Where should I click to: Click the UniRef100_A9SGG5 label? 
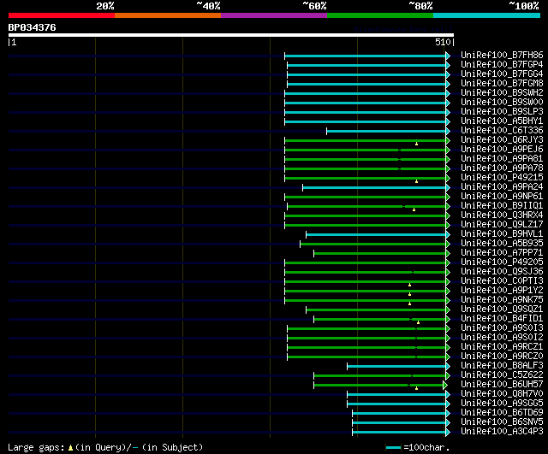[x=502, y=404]
